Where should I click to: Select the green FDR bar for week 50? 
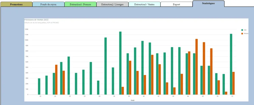click(216, 84)
